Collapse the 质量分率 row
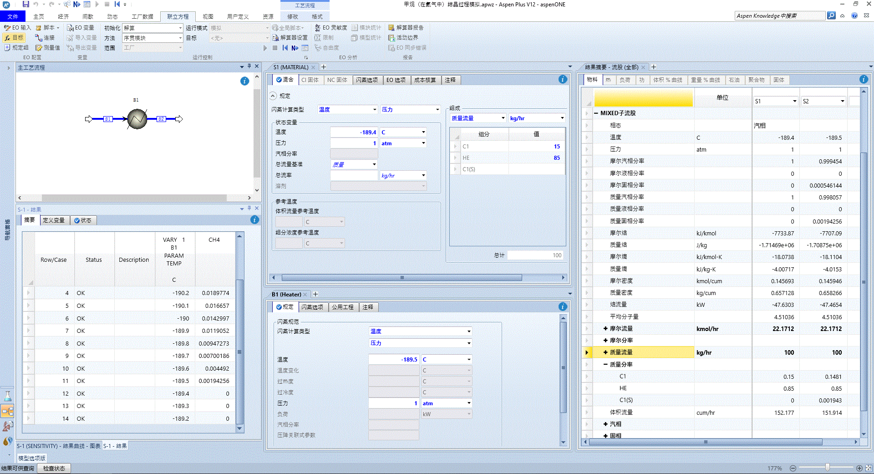 (x=605, y=364)
